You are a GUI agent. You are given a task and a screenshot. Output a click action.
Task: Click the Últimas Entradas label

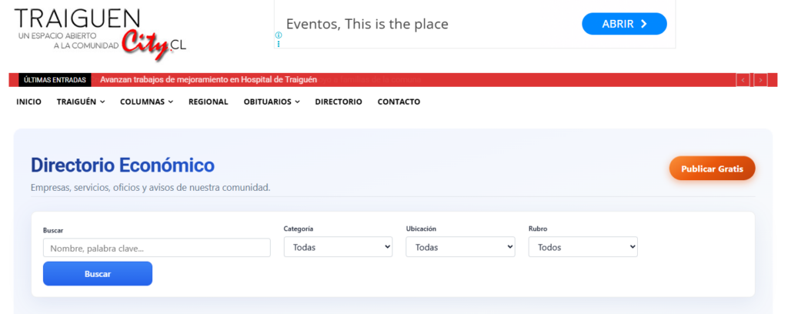click(x=55, y=79)
